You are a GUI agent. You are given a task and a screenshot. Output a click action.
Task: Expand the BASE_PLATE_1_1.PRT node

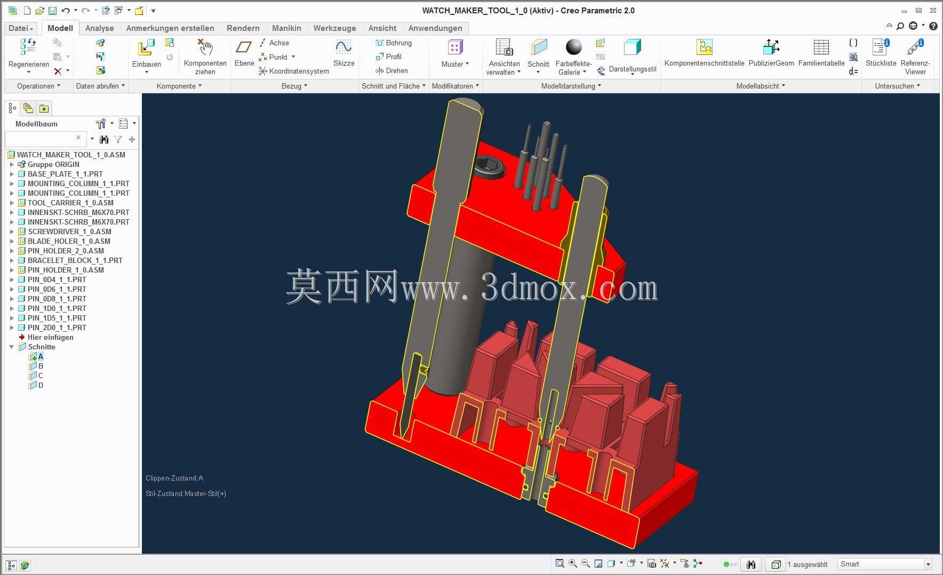point(12,174)
